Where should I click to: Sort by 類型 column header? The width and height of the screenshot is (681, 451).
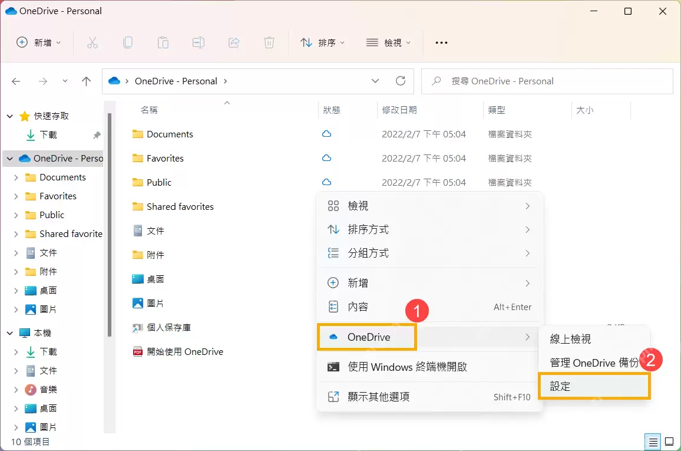[497, 110]
